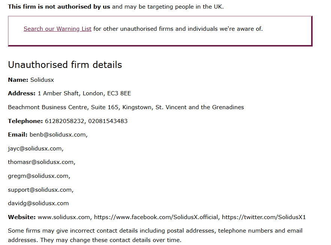The image size is (331, 245).
Task: Click the bold Email label
Action: (18, 135)
